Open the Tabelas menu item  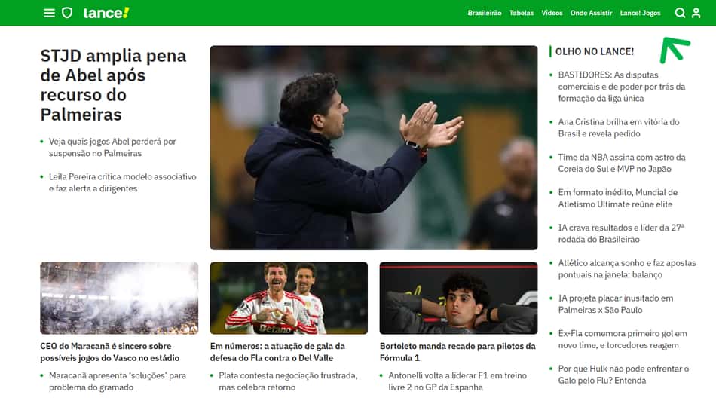pos(522,13)
